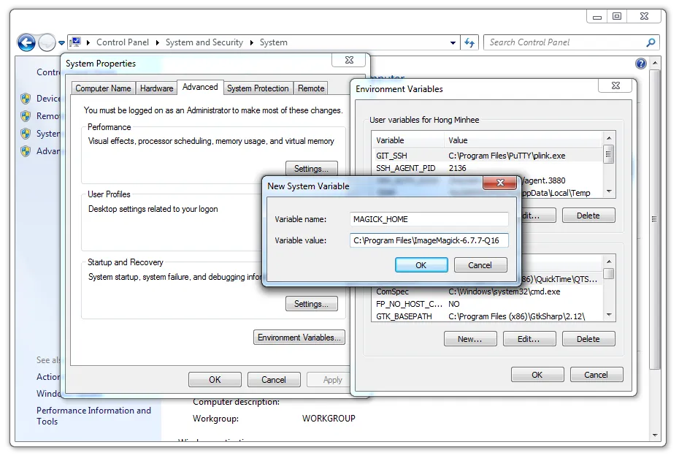The width and height of the screenshot is (679, 461).
Task: Click the system variables list scroll up arrow
Action: pos(609,262)
